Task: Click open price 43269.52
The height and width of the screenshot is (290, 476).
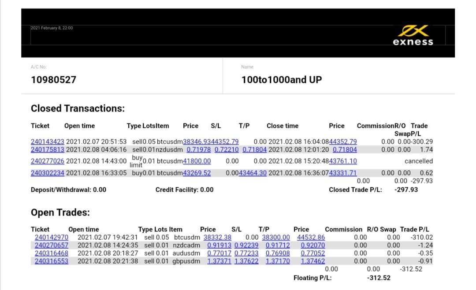Action: [x=197, y=173]
